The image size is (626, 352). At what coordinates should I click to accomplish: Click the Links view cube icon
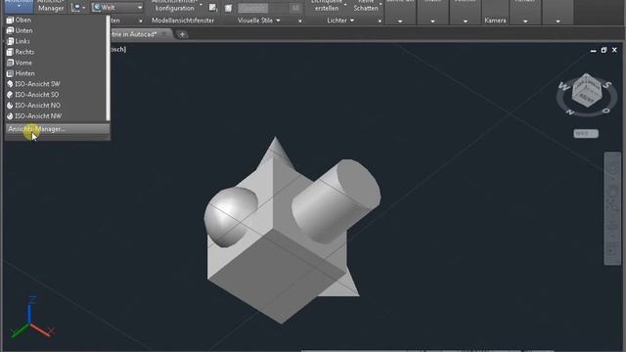pyautogui.click(x=10, y=41)
